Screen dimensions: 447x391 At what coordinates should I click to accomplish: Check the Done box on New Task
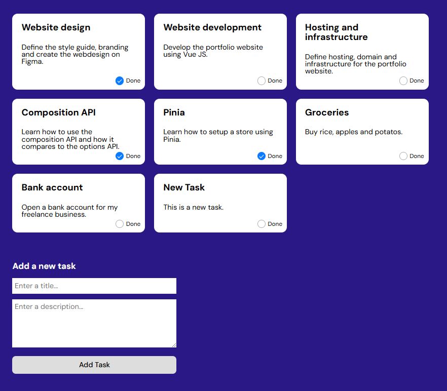[x=262, y=224]
